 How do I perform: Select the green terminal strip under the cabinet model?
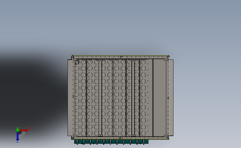tap(111, 142)
